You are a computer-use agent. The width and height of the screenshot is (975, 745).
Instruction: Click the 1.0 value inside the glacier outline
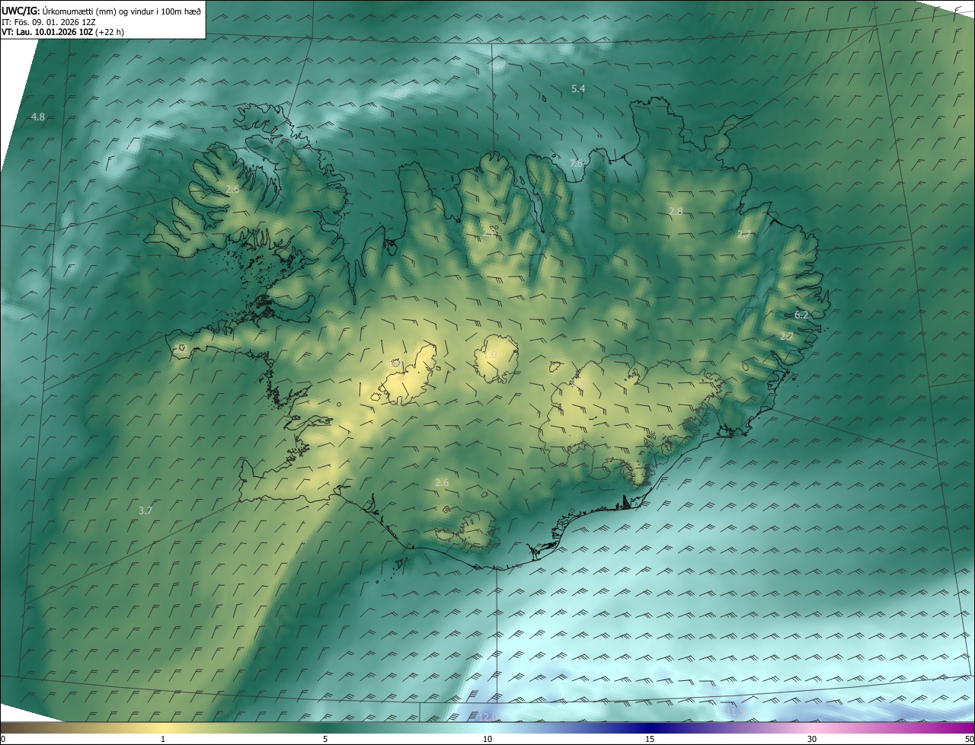490,355
